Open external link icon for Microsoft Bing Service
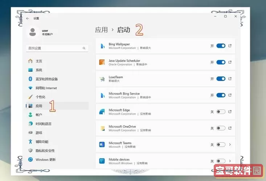Viewport: 266px width, 181px height. point(230,95)
